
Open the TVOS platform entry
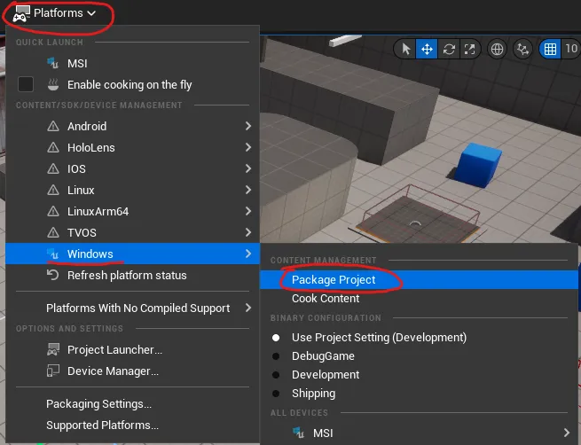(x=132, y=233)
